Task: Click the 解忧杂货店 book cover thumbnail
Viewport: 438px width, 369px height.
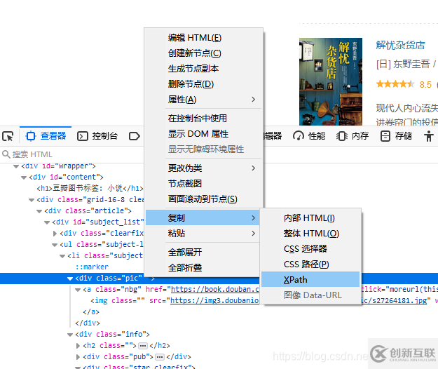Action: point(331,81)
